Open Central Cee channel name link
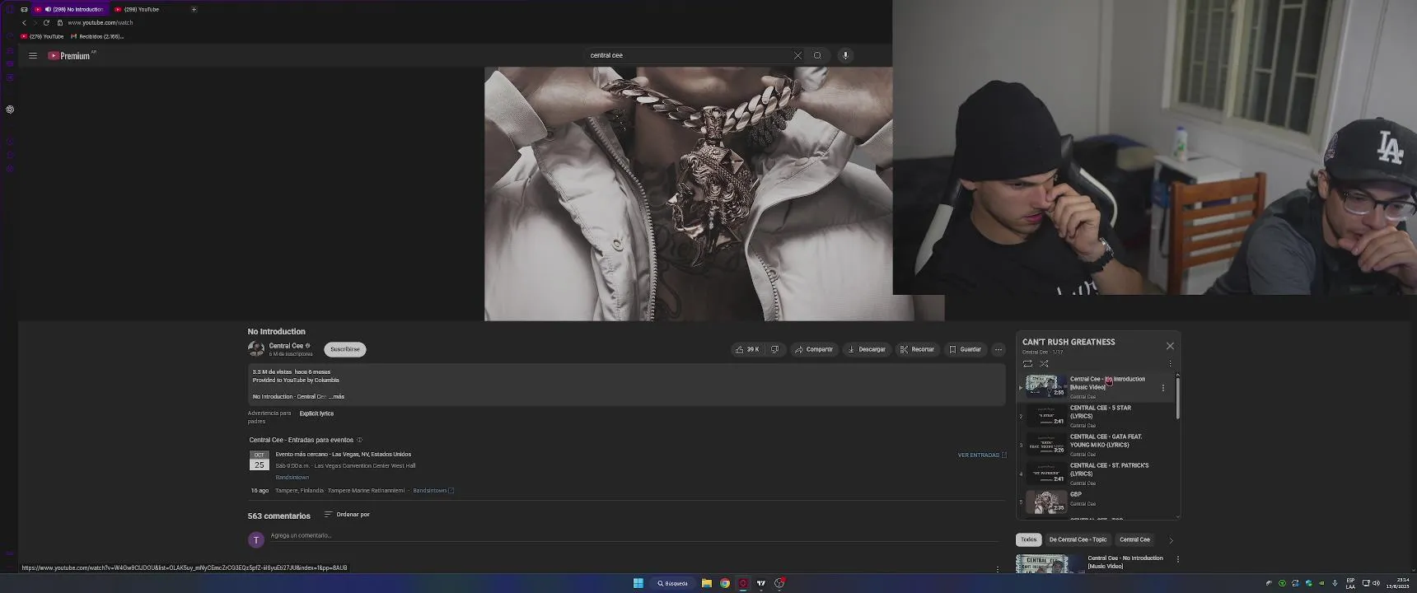This screenshot has width=1417, height=593. click(286, 346)
